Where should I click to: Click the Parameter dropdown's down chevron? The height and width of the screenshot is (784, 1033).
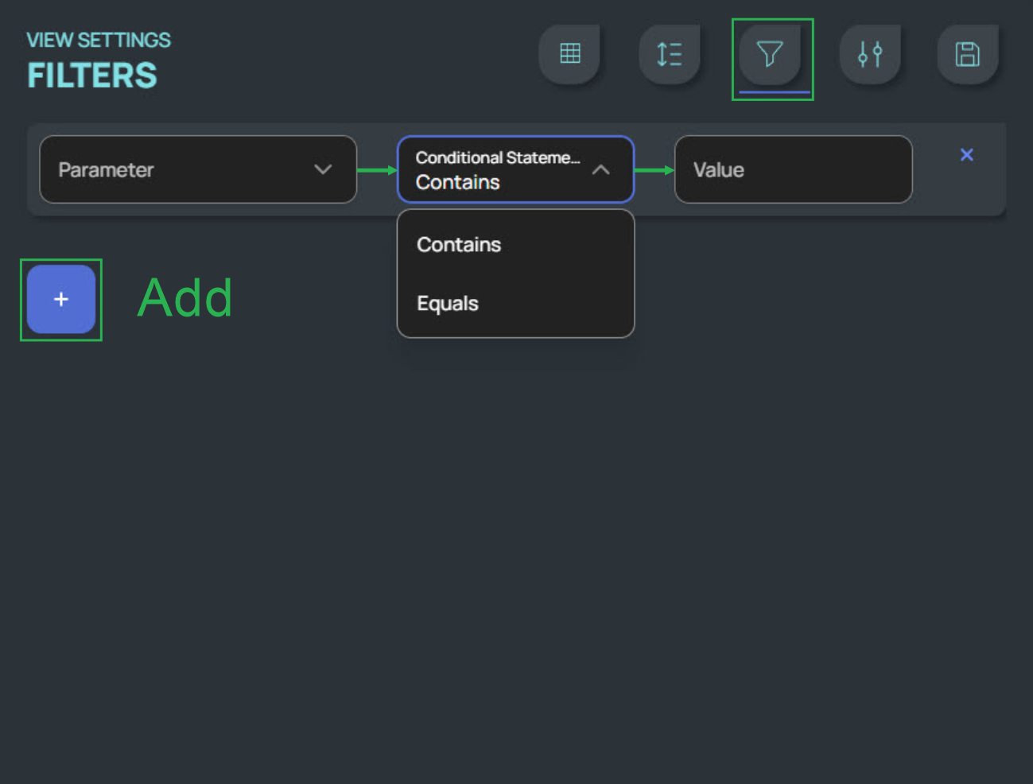323,169
